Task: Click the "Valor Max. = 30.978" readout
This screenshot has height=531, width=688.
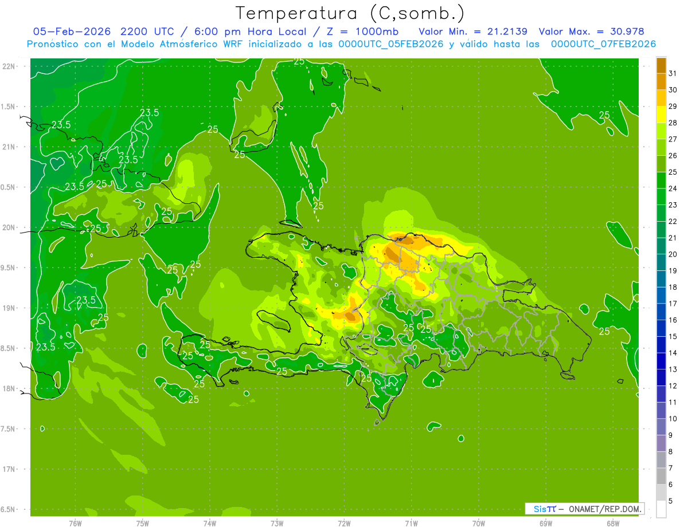Action: click(x=592, y=32)
